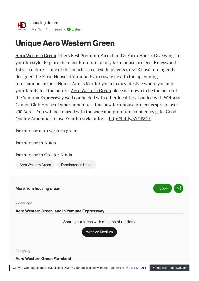Click the subscribe email envelope icon
This screenshot has width=199, height=281.
click(x=179, y=188)
